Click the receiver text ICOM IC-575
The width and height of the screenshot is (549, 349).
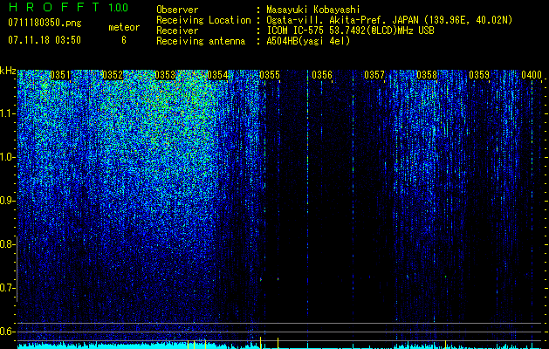click(x=296, y=31)
